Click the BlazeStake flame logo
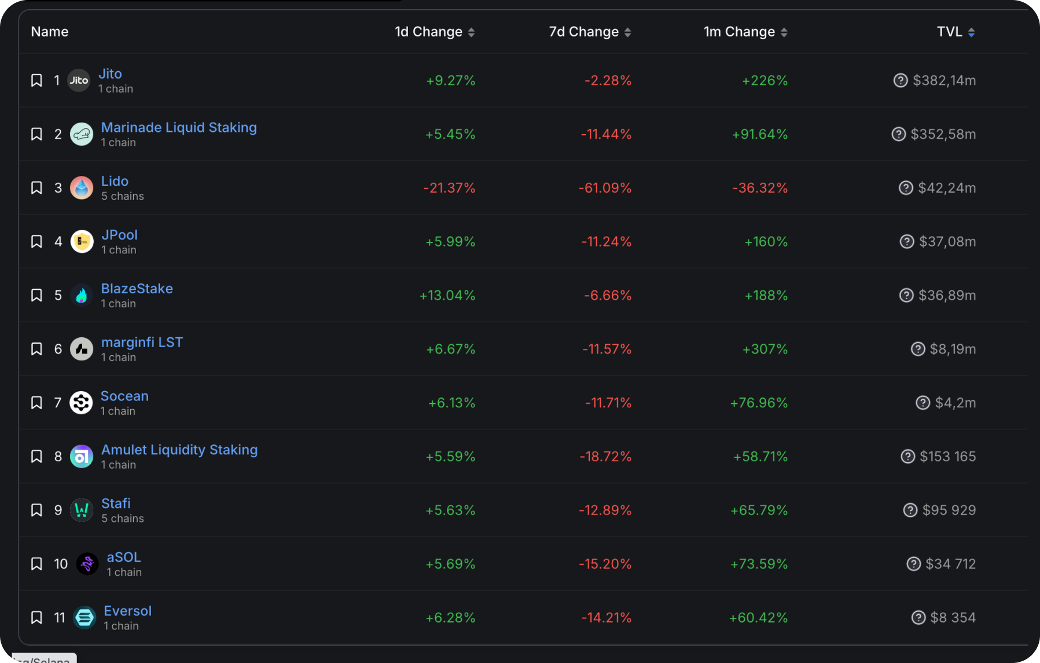Viewport: 1040px width, 663px height. point(82,295)
